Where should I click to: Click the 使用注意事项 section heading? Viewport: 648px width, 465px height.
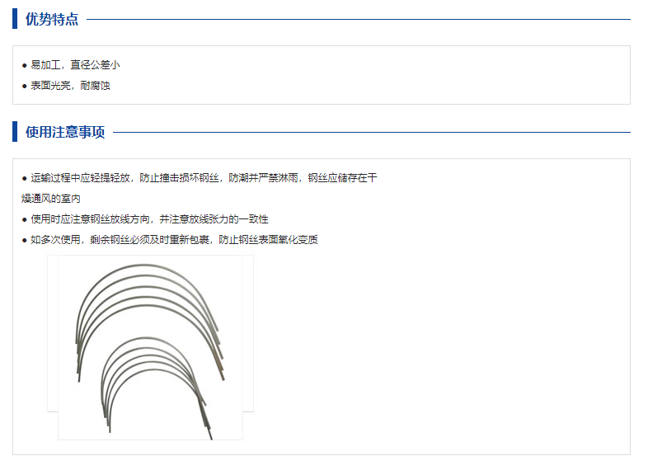pyautogui.click(x=65, y=132)
